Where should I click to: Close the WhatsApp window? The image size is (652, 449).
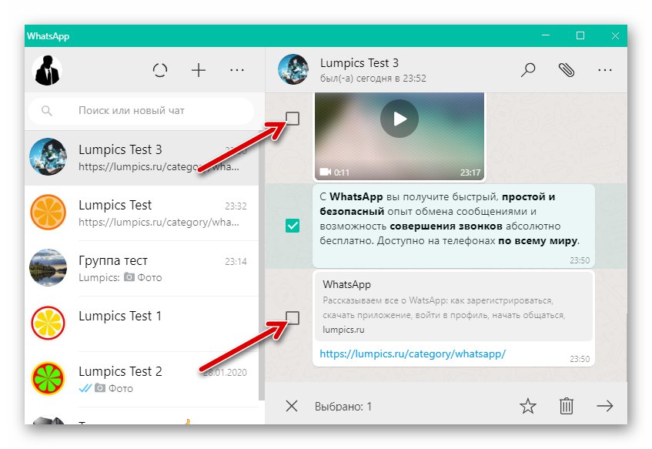(x=615, y=35)
